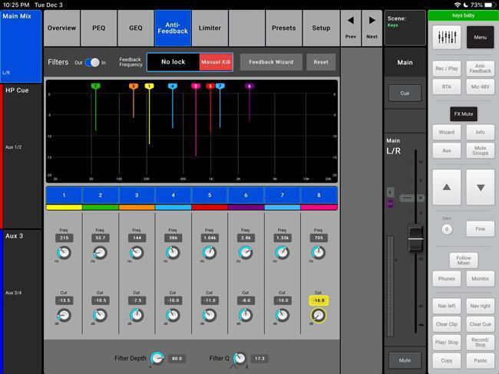Toggle Follow Mixer option
The height and width of the screenshot is (374, 499).
464,260
